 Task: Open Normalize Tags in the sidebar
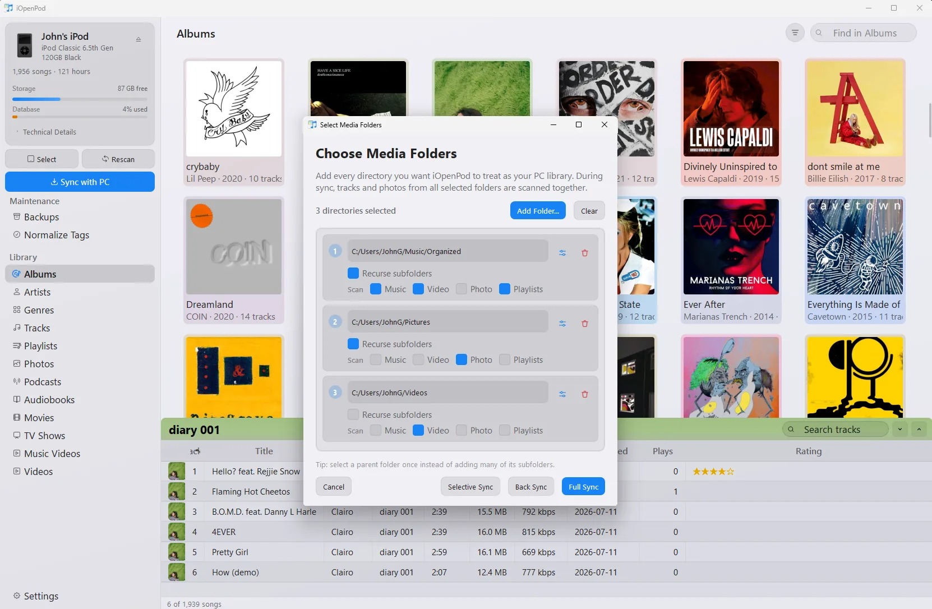[x=80, y=235]
